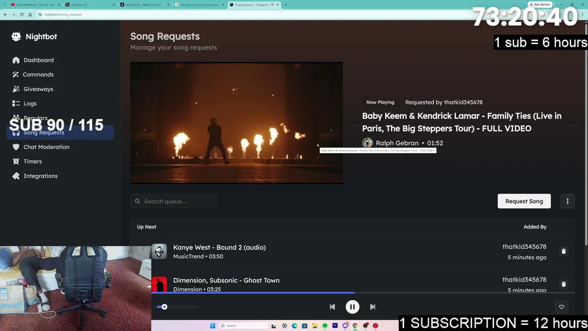Image resolution: width=588 pixels, height=331 pixels.
Task: Go to Commands in the sidebar
Action: [38, 74]
